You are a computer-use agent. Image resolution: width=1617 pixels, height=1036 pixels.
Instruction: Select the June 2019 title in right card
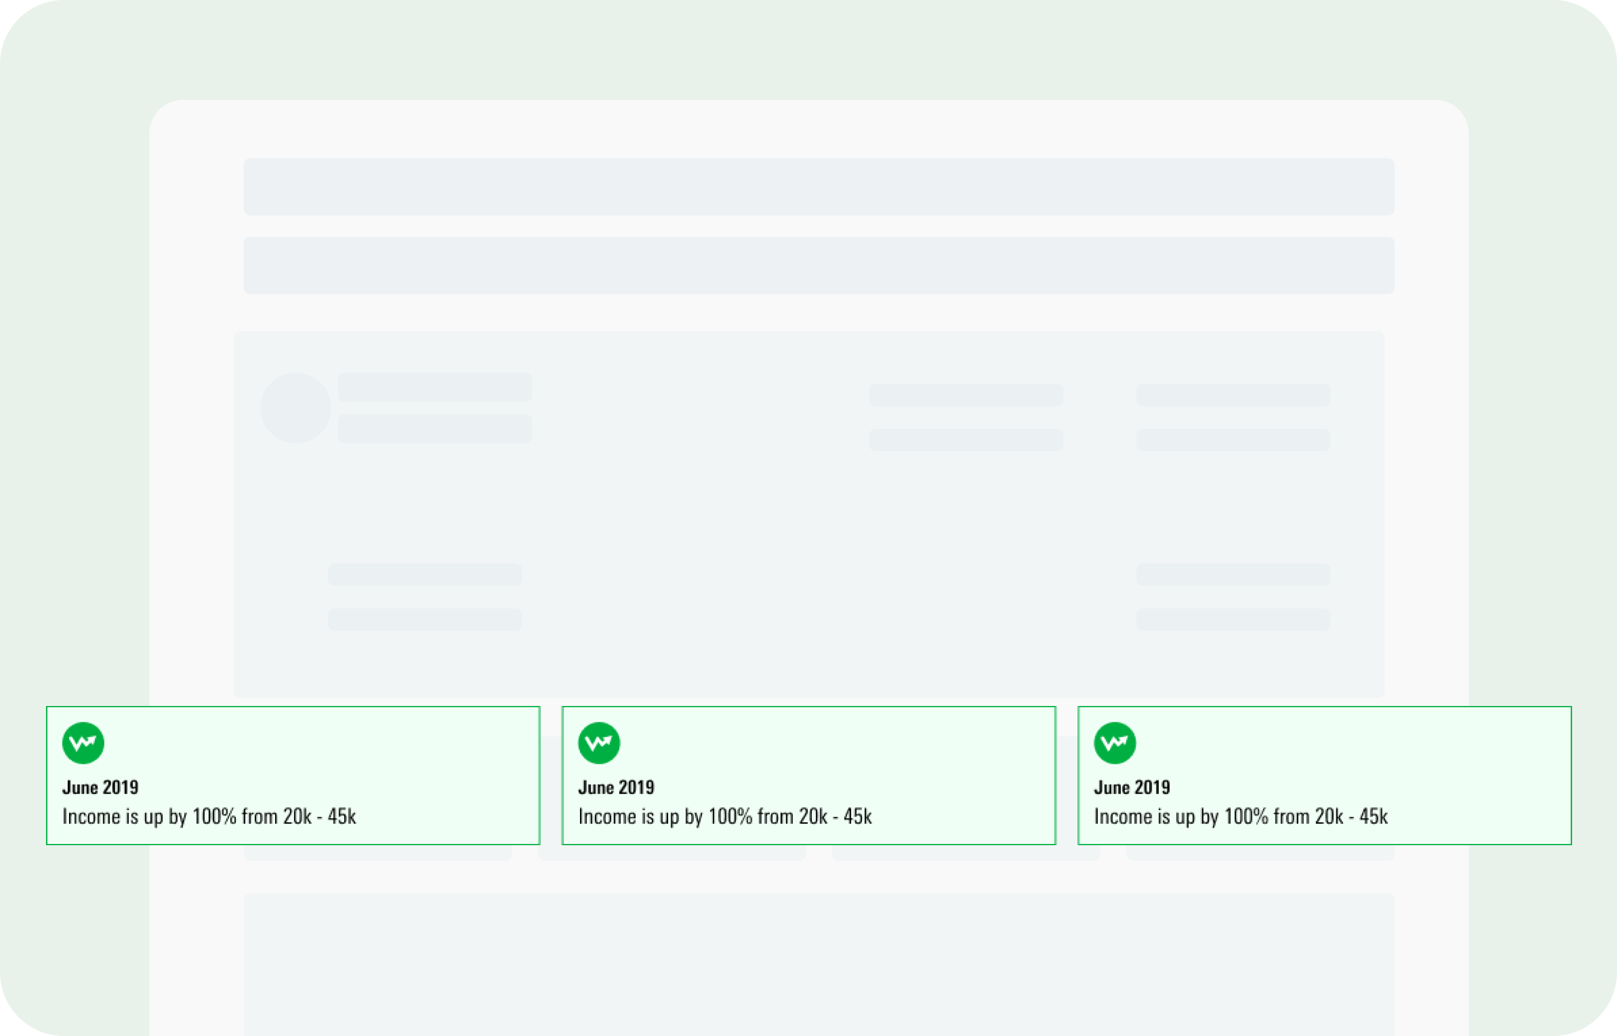(1132, 787)
